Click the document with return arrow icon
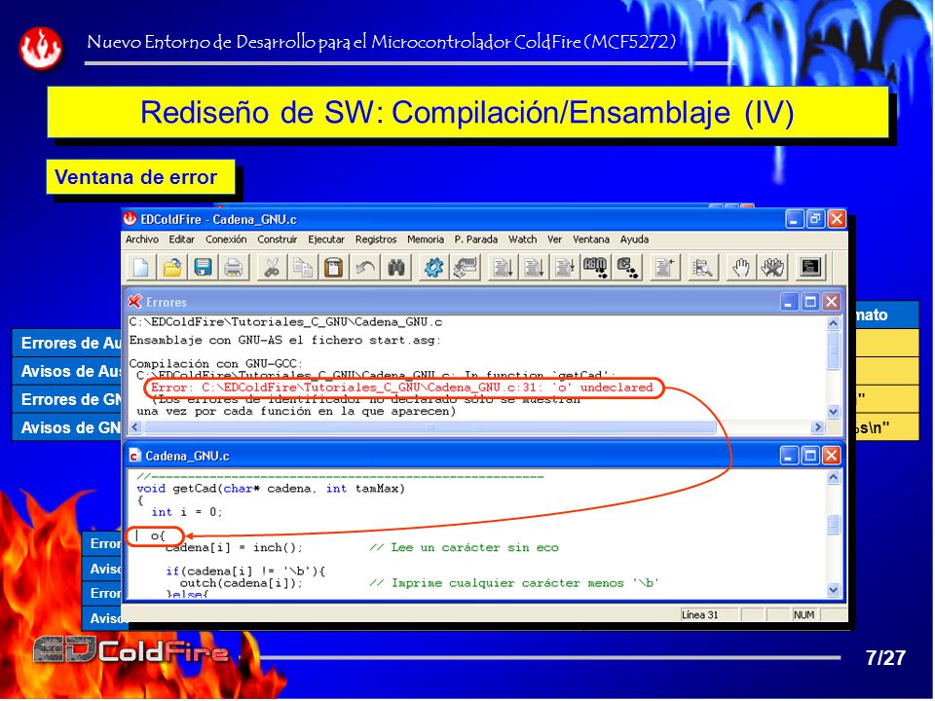This screenshot has height=701, width=935. (664, 267)
